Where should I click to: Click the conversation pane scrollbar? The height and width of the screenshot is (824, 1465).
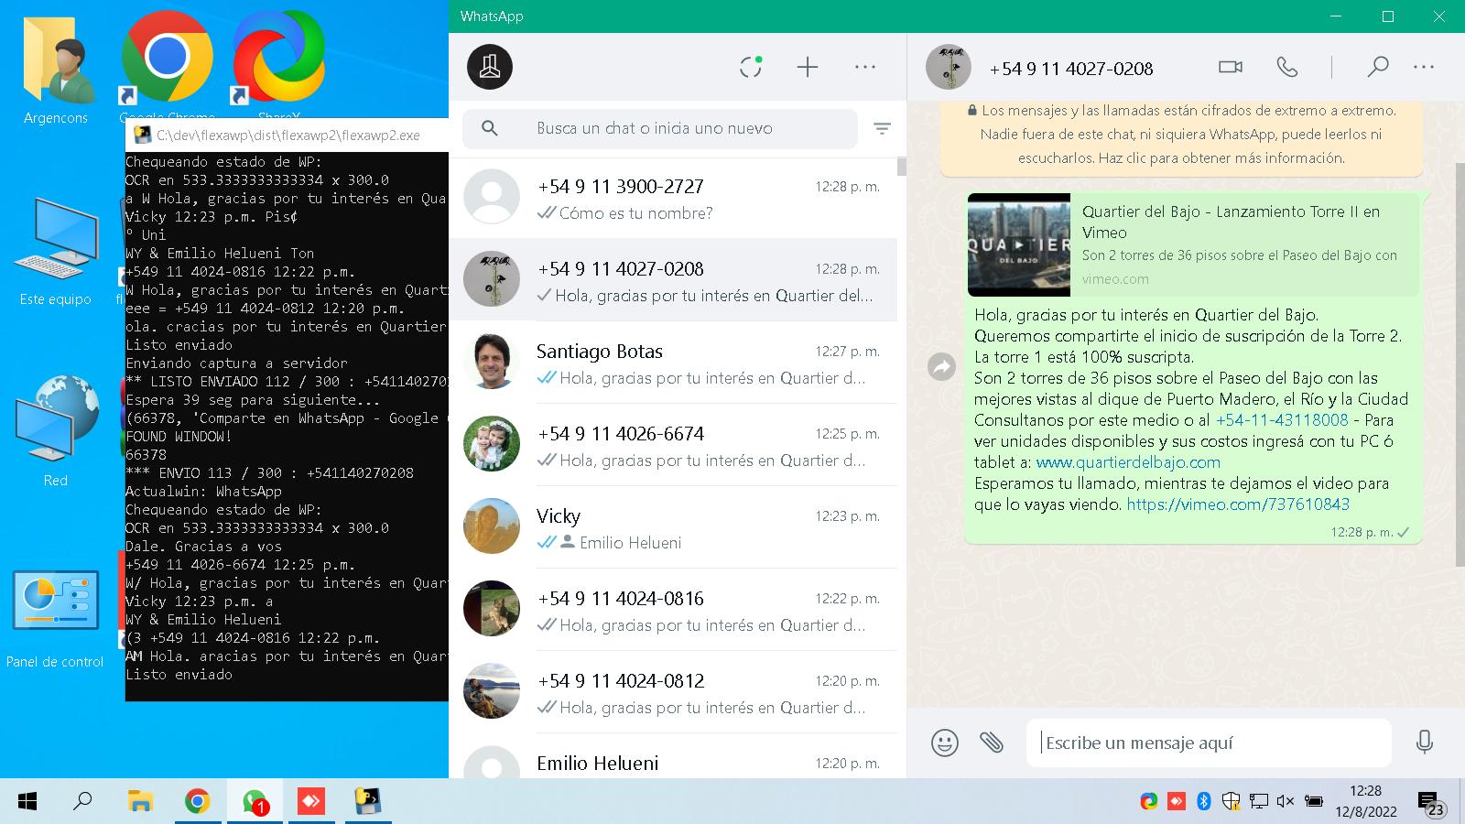(1460, 366)
